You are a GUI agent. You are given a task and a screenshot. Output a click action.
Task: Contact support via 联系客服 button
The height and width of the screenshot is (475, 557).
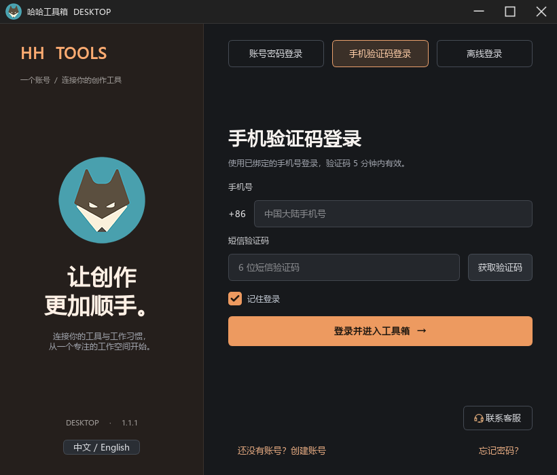(x=498, y=418)
